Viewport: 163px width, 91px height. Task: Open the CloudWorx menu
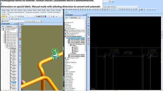point(43,12)
